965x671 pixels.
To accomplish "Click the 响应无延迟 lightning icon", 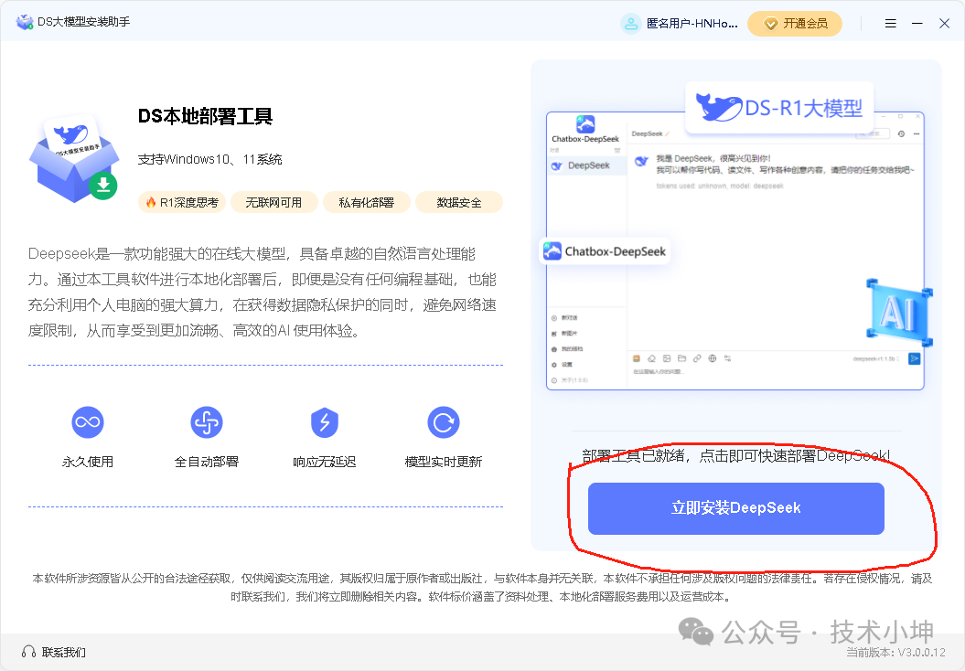I will (x=324, y=421).
